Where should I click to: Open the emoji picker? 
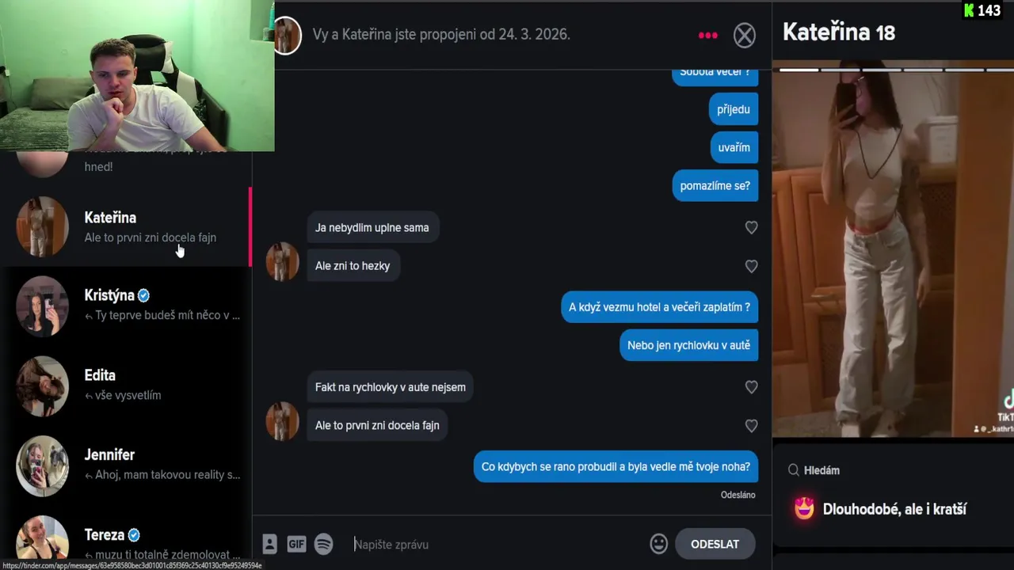[658, 544]
